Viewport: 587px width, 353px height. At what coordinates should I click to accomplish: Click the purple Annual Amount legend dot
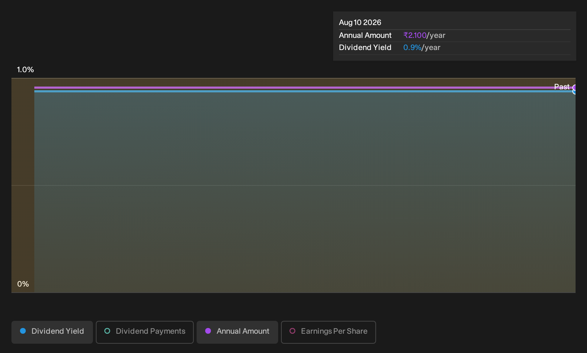[x=208, y=331]
